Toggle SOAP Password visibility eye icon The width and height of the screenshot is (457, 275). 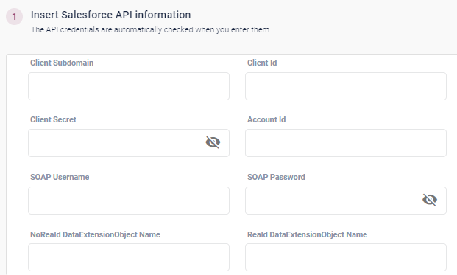click(x=430, y=200)
